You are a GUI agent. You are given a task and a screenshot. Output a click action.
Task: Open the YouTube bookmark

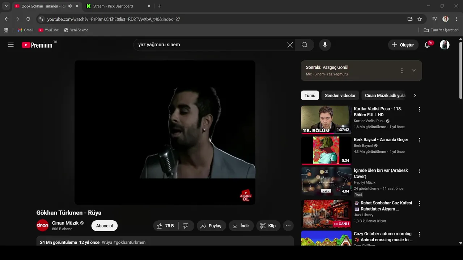pyautogui.click(x=48, y=30)
